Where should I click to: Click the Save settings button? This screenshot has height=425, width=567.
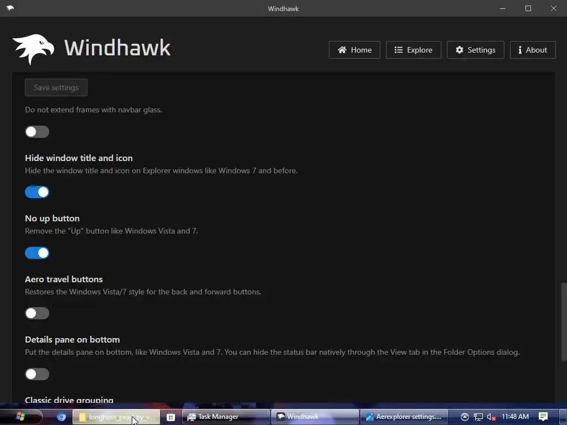point(56,87)
